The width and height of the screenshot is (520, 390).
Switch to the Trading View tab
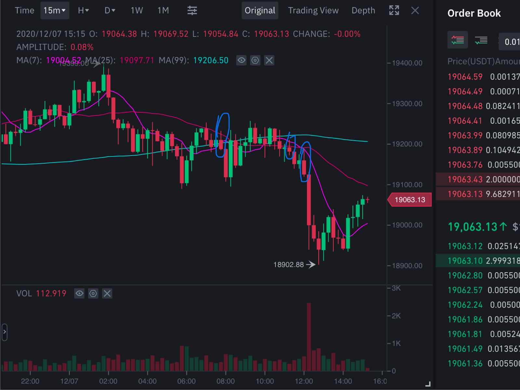tap(313, 10)
